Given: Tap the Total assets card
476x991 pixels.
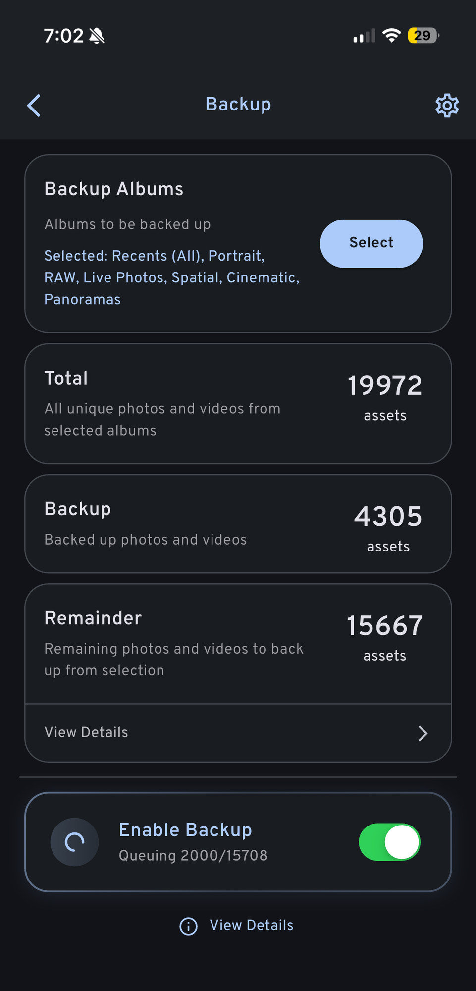Looking at the screenshot, I should tap(238, 404).
